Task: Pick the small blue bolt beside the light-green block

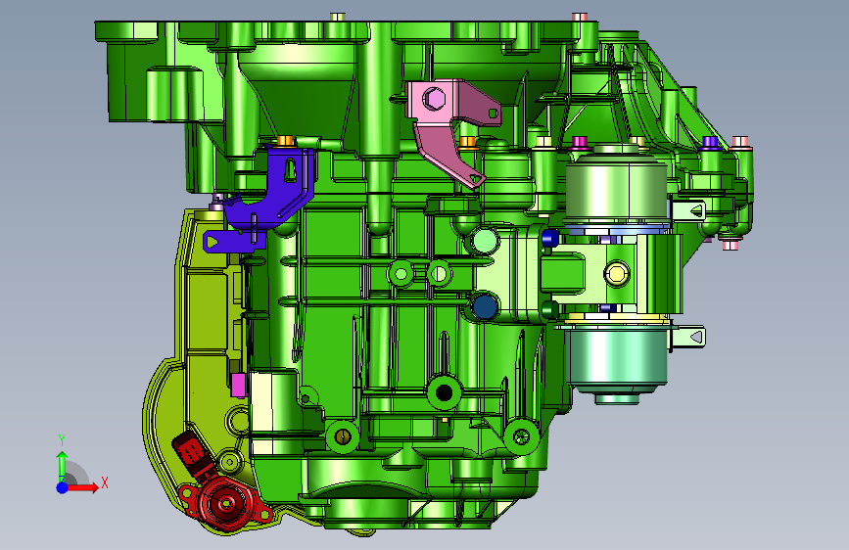Action: 550,237
